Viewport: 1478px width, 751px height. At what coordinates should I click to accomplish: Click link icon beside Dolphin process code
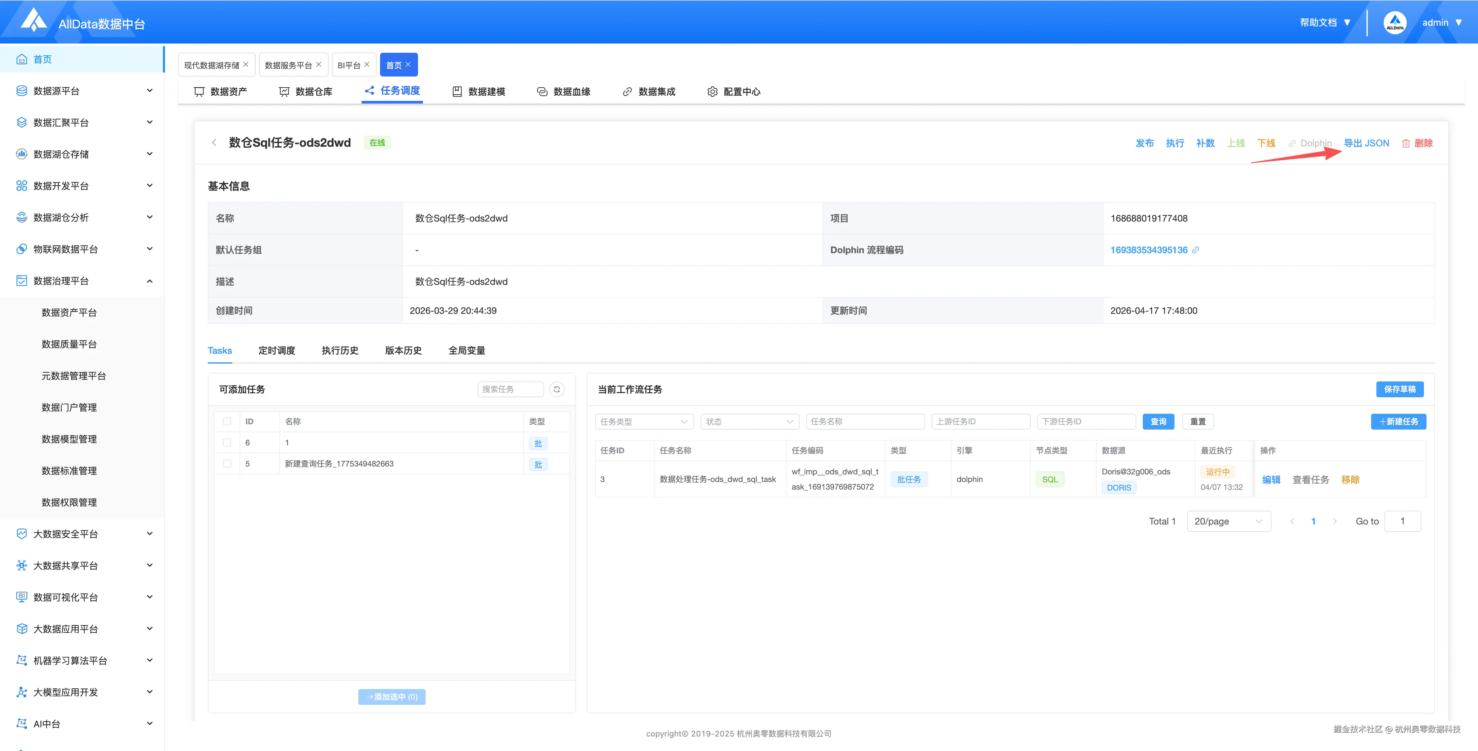[x=1196, y=250]
